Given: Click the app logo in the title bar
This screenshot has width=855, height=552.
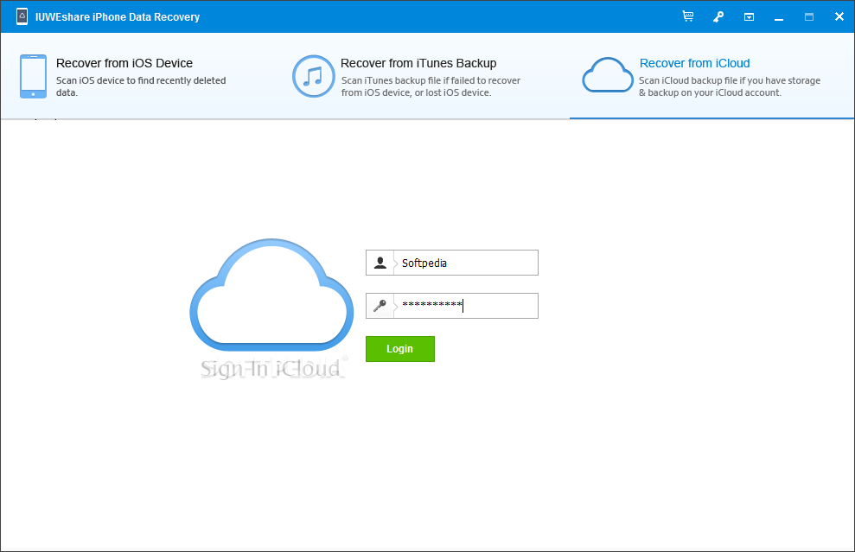Looking at the screenshot, I should pyautogui.click(x=22, y=17).
